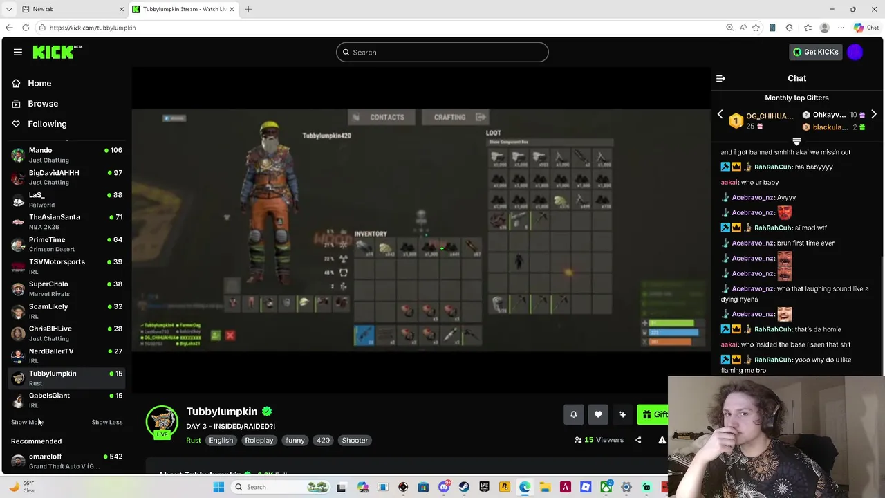The image size is (885, 498).
Task: Open Mando channel in sidebar
Action: point(66,155)
